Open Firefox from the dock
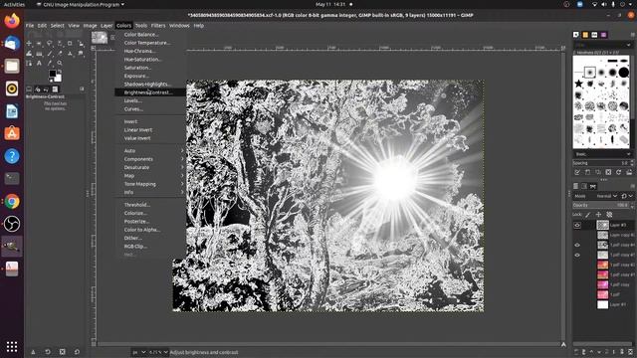Viewport: 637px width, 358px height. point(12,20)
